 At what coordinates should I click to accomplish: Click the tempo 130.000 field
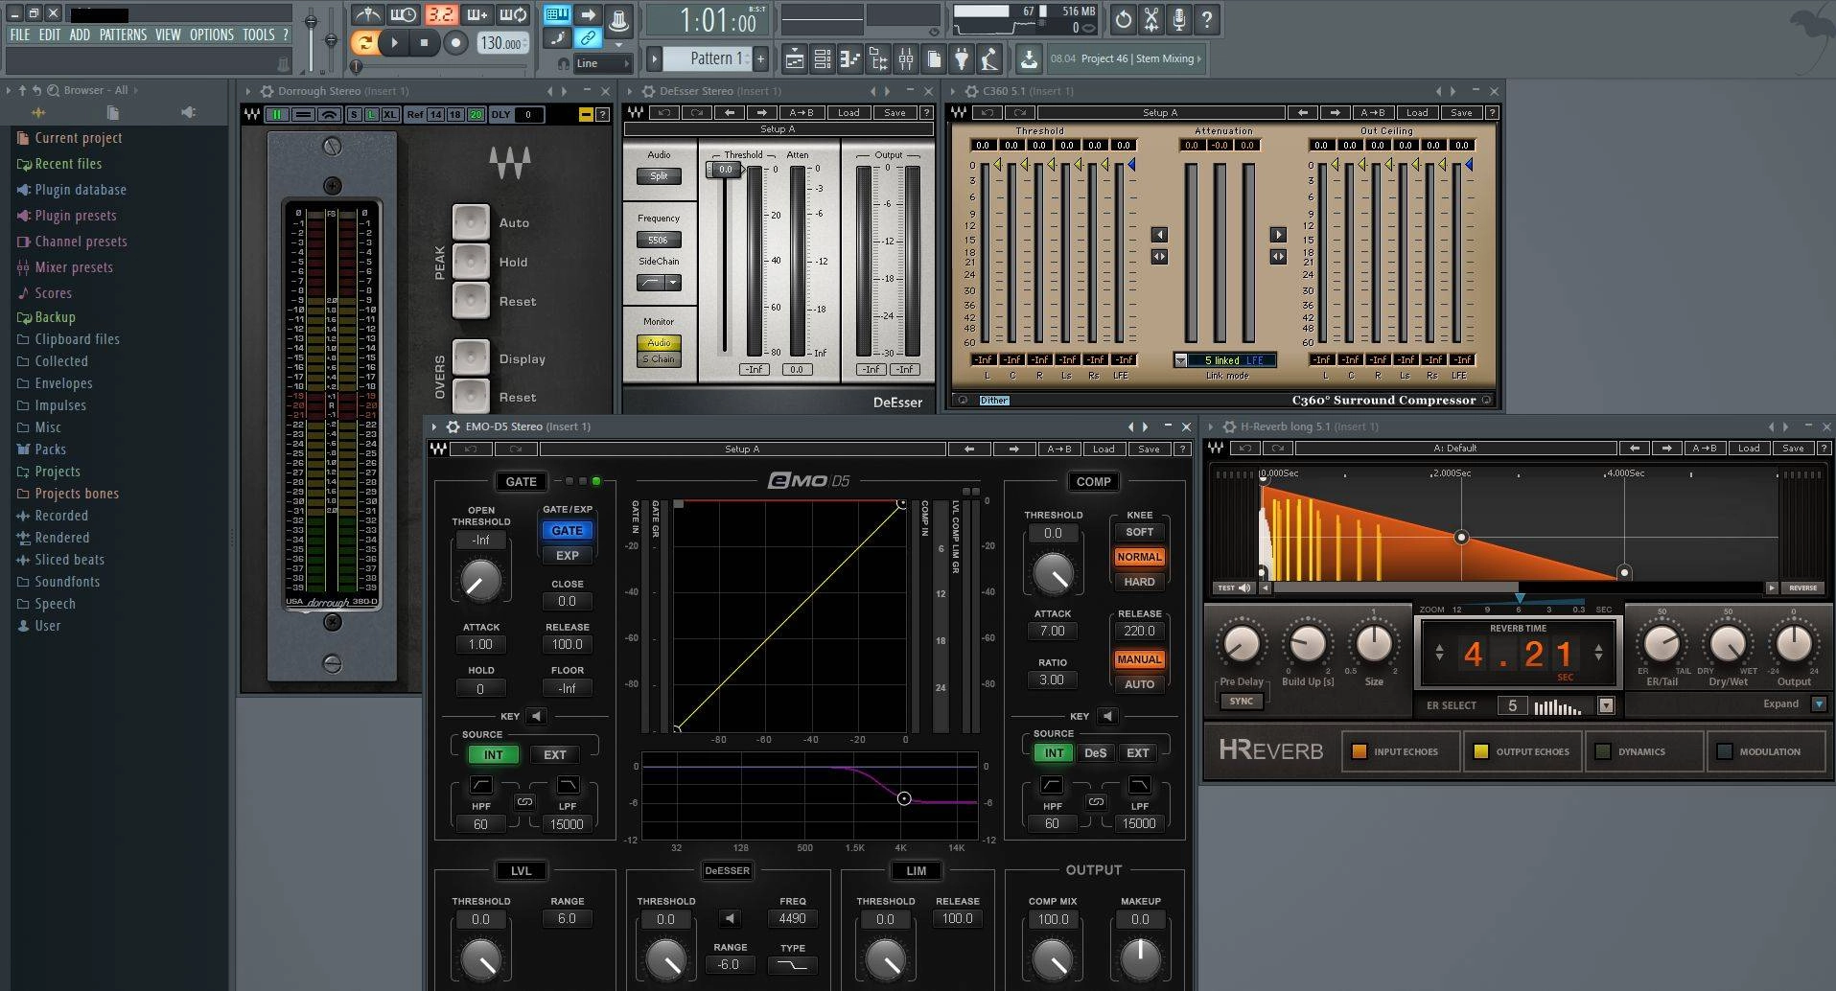[x=501, y=43]
